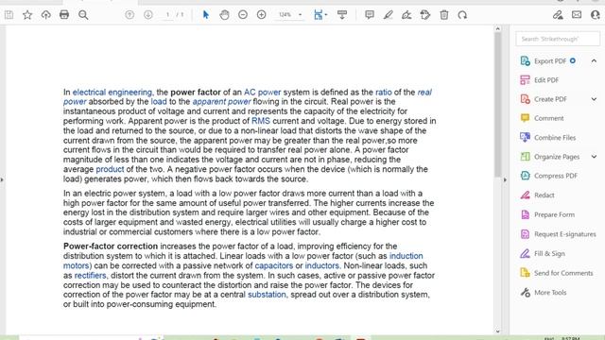The height and width of the screenshot is (340, 605).
Task: Choose the Selection arrow tool
Action: click(206, 15)
